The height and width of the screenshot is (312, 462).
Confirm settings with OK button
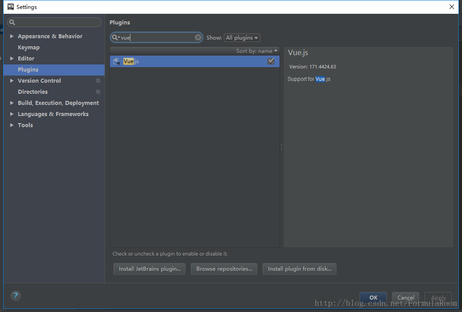pos(373,297)
